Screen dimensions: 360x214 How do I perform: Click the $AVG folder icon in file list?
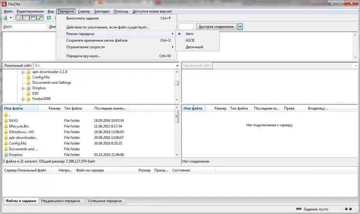pyautogui.click(x=6, y=120)
